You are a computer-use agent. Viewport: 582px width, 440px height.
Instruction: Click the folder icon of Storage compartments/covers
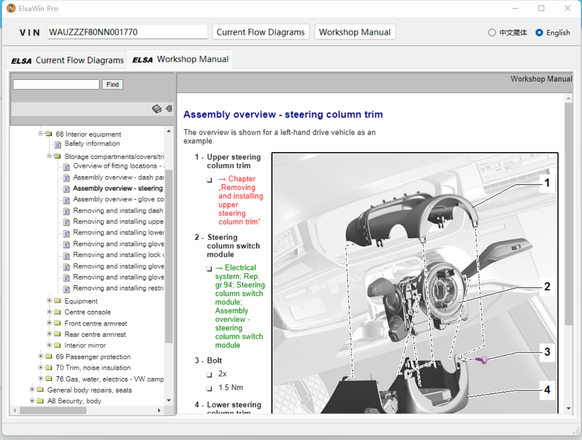tap(57, 156)
